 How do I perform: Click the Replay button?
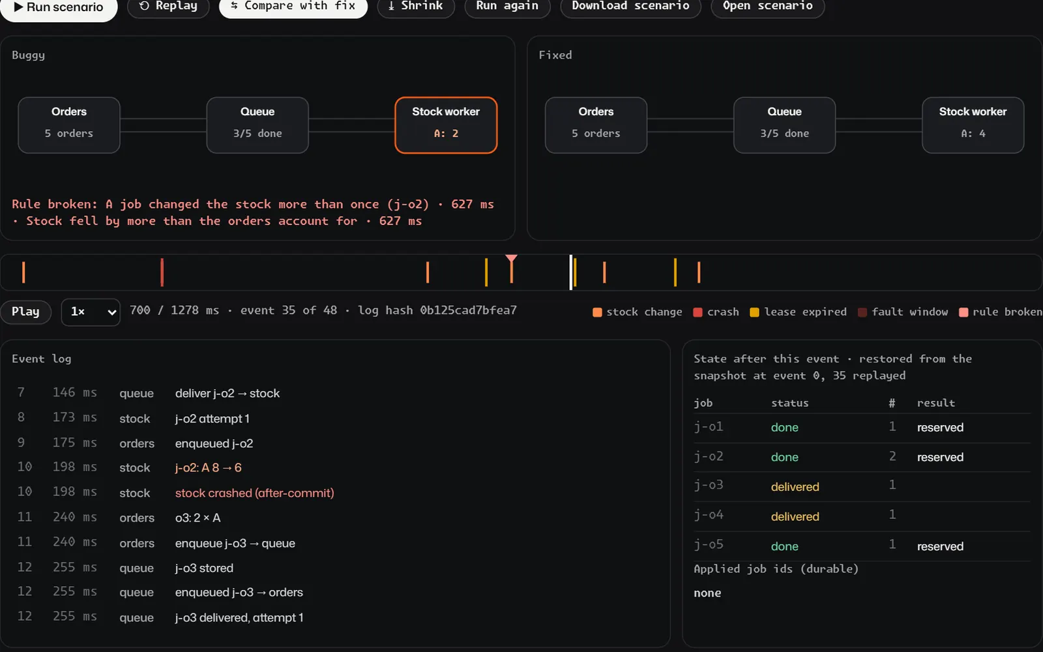[x=168, y=6]
